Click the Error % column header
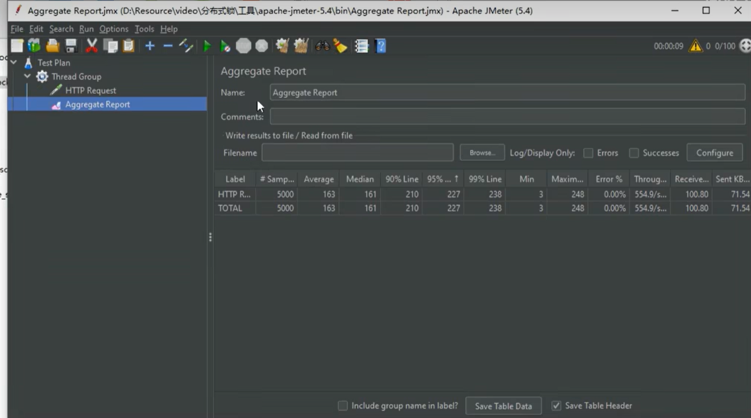 pos(609,179)
